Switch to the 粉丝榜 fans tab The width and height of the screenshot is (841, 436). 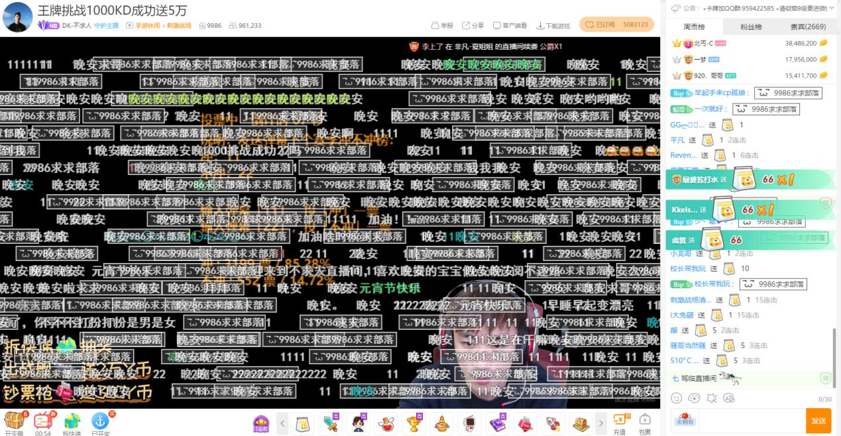(x=752, y=27)
